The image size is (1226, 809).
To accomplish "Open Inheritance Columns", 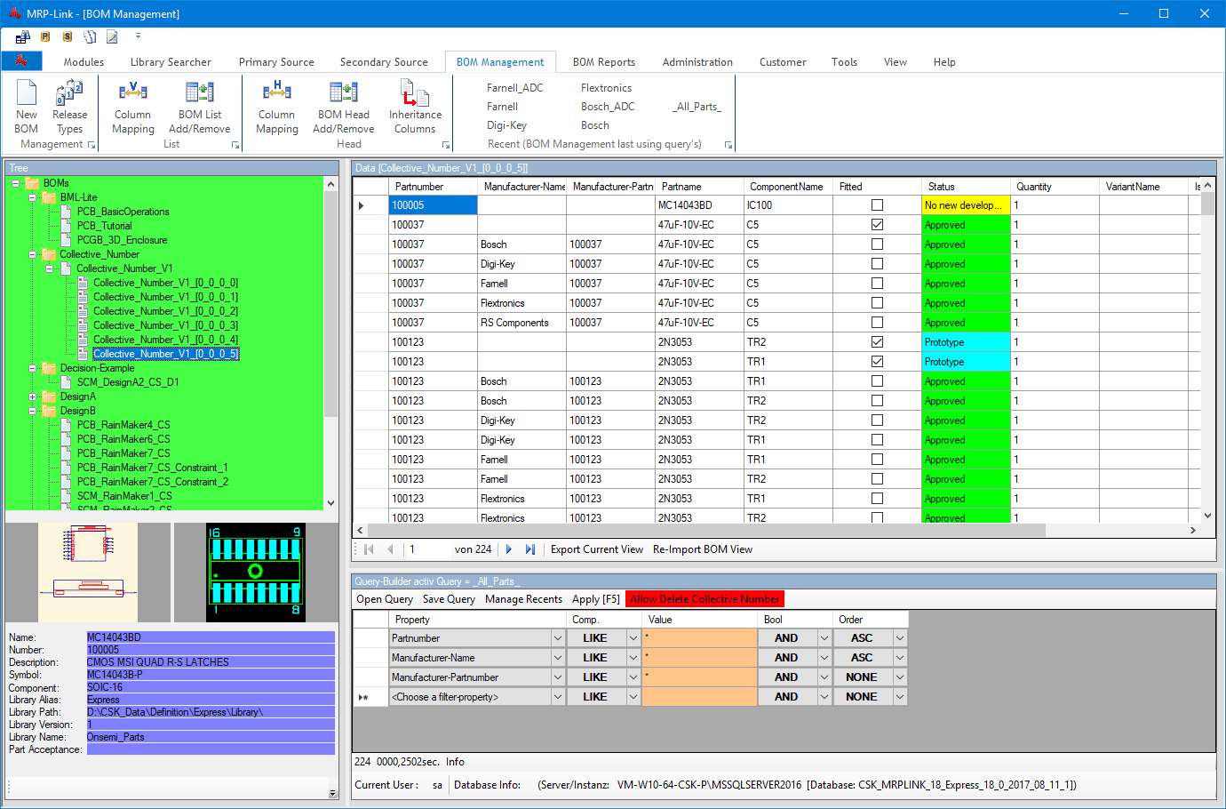I will click(415, 107).
